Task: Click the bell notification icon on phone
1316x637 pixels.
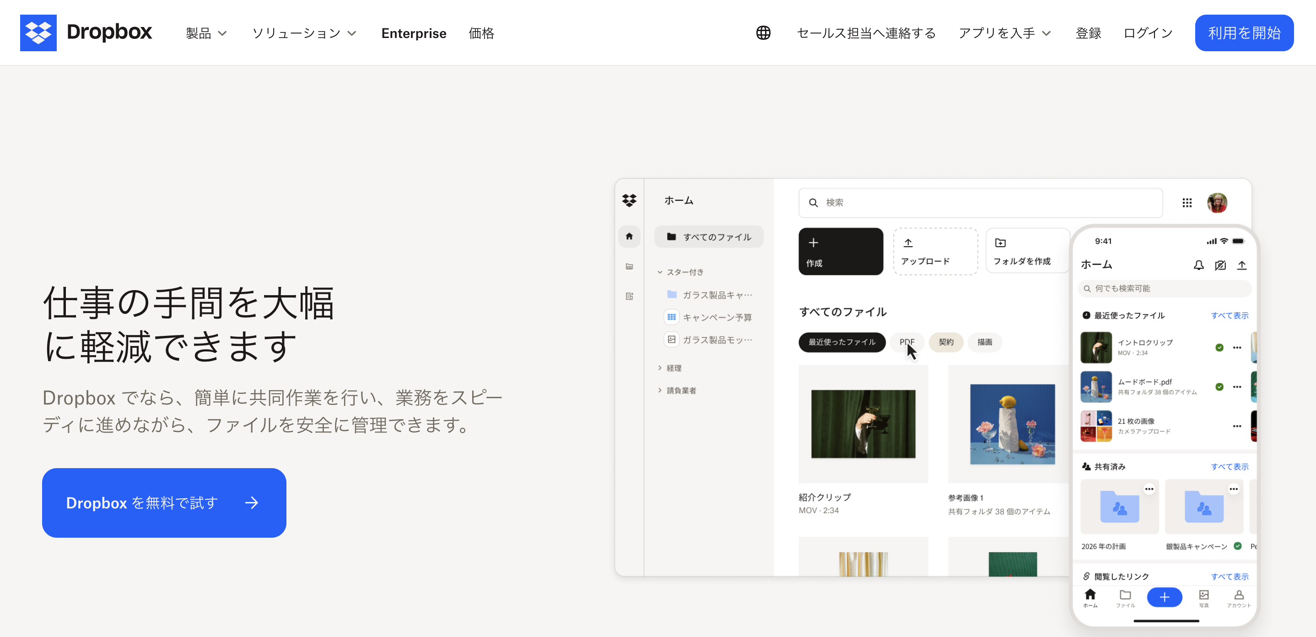Action: pos(1198,265)
